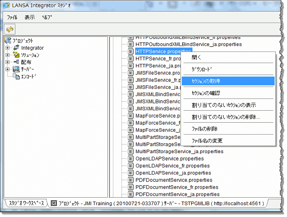The width and height of the screenshot is (287, 217).
Task: Click file icon of PDFDocumentService_fr.properties
Action: click(130, 187)
